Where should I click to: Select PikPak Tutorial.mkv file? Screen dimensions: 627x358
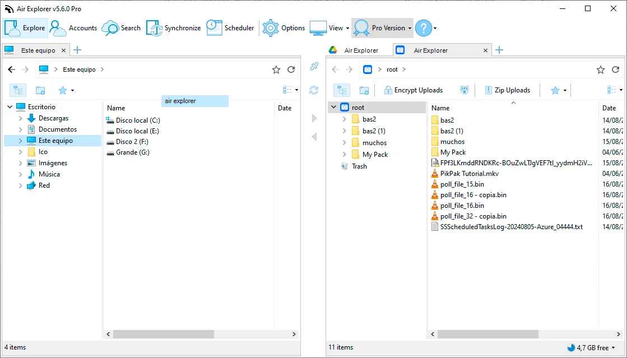470,174
